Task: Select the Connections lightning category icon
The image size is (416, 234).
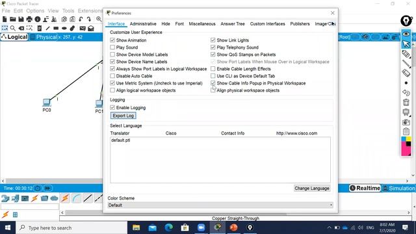Action: coord(34,198)
